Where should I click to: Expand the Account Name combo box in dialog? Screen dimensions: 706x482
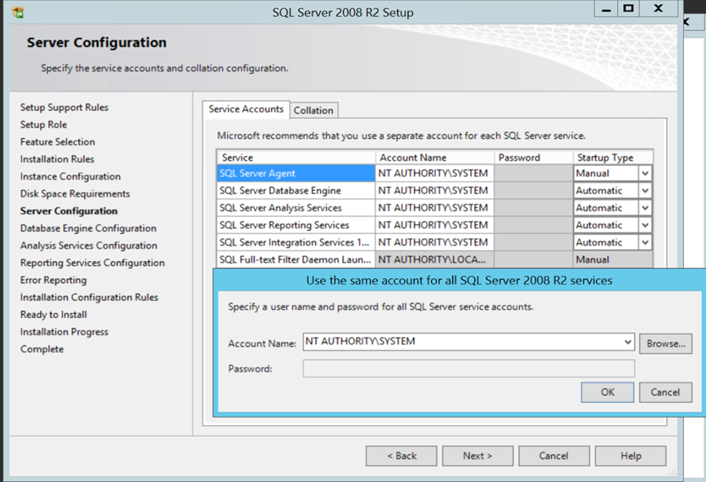tap(628, 342)
